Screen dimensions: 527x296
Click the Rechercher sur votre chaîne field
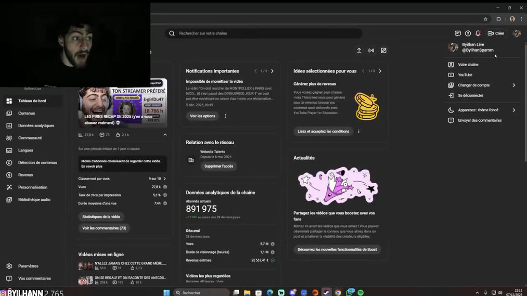263,33
